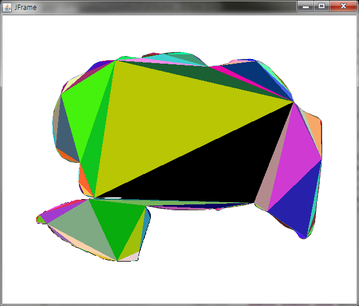Screen dimensions: 359x306
Task: Minimize the JFrame window
Action: click(x=306, y=6)
